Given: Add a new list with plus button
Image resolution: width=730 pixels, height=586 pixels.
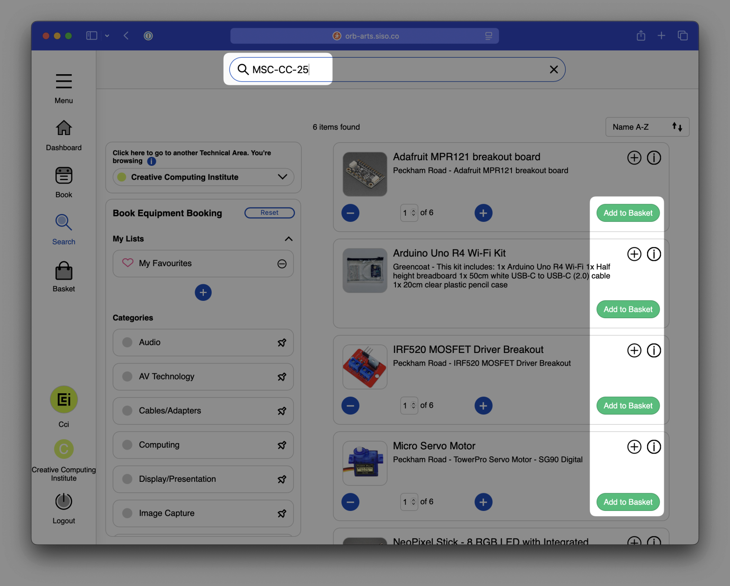Looking at the screenshot, I should [203, 293].
